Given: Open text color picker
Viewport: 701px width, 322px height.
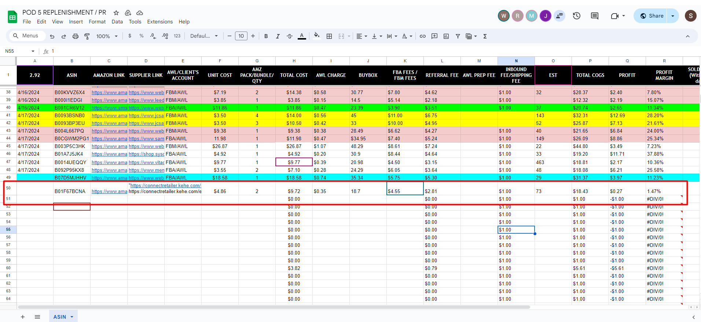Looking at the screenshot, I should [302, 36].
